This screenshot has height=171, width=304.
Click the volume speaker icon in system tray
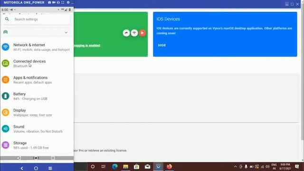pos(267,167)
